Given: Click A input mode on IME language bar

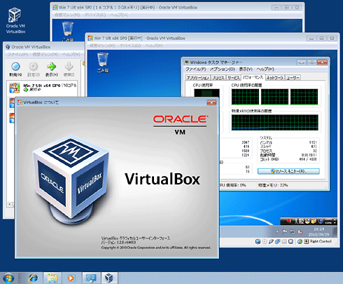Looking at the screenshot, I should (295, 221).
